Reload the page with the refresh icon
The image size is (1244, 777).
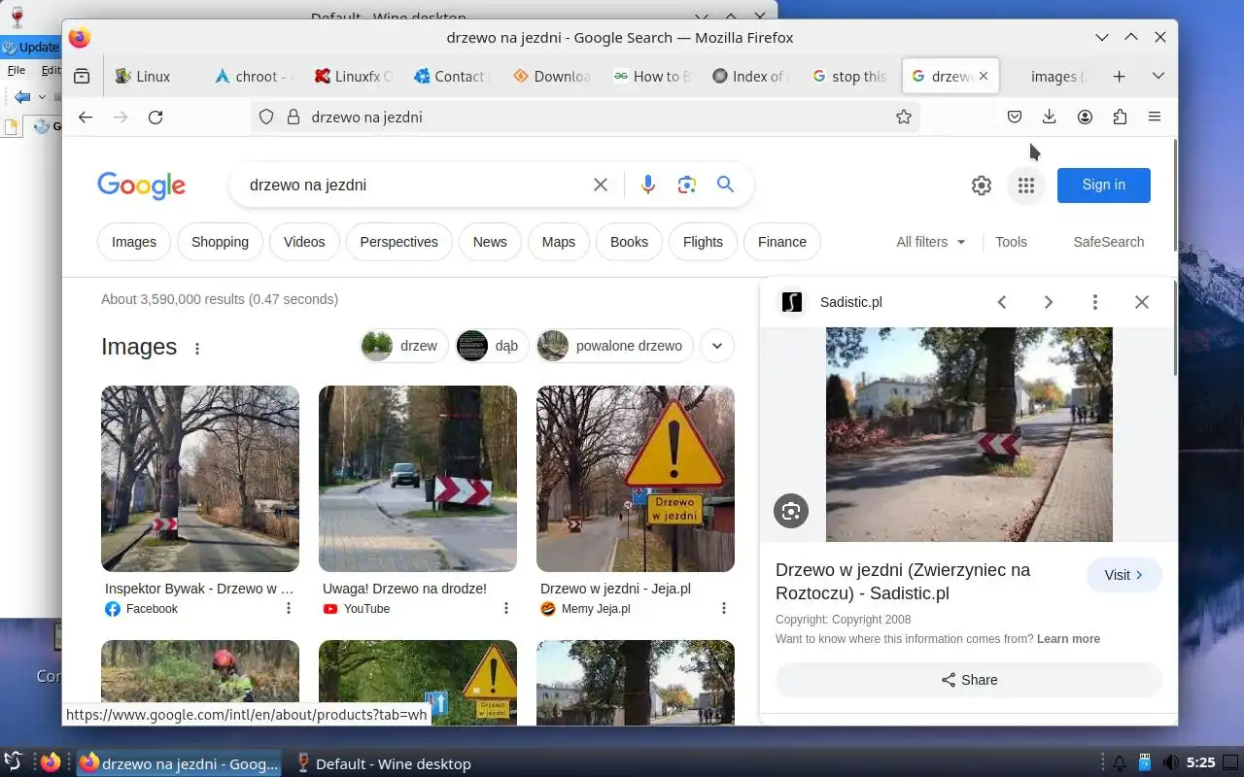[155, 117]
